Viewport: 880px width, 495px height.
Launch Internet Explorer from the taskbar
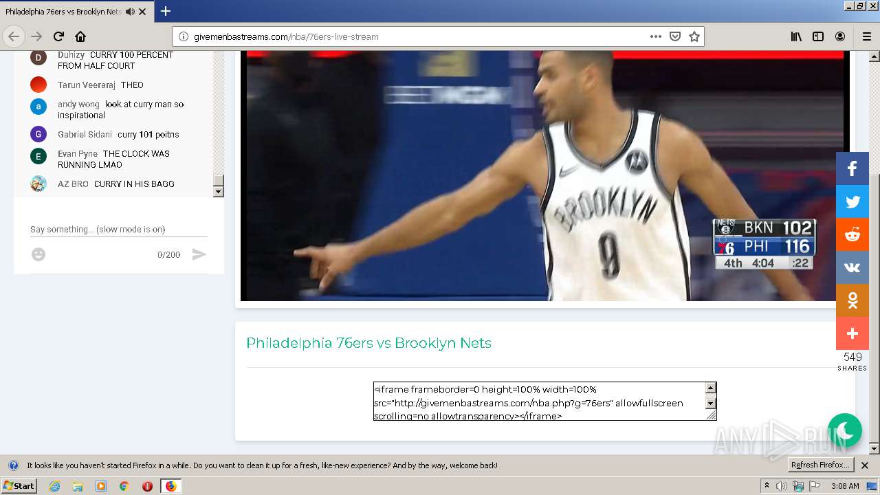point(54,486)
